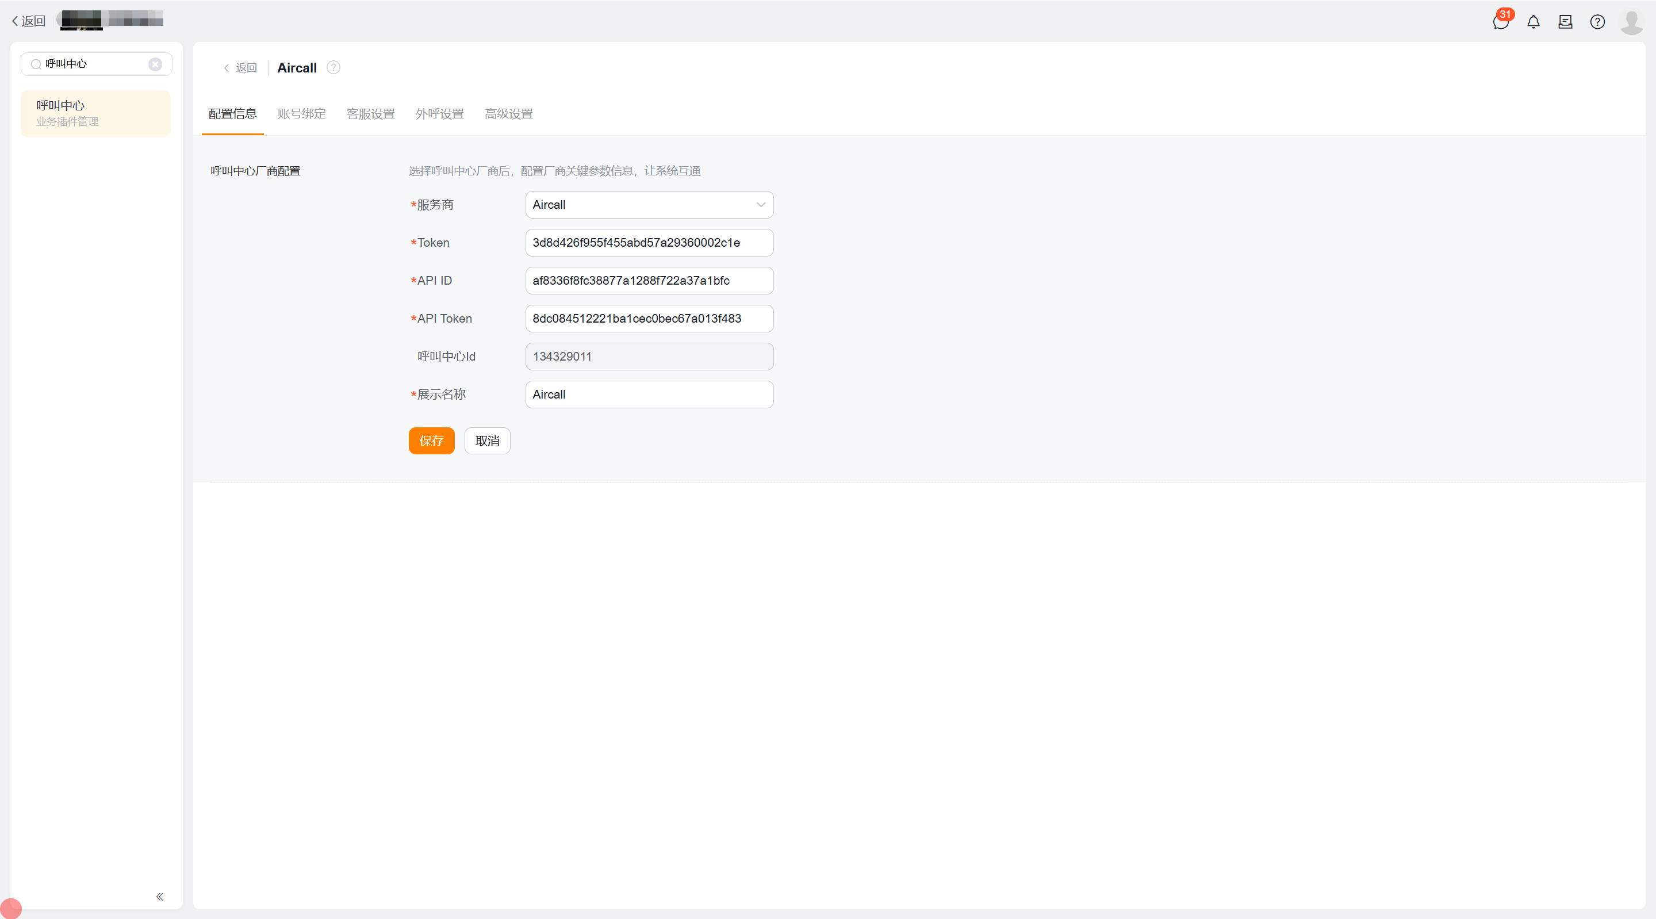Click the help question mark in top bar
The height and width of the screenshot is (919, 1656).
tap(1597, 22)
